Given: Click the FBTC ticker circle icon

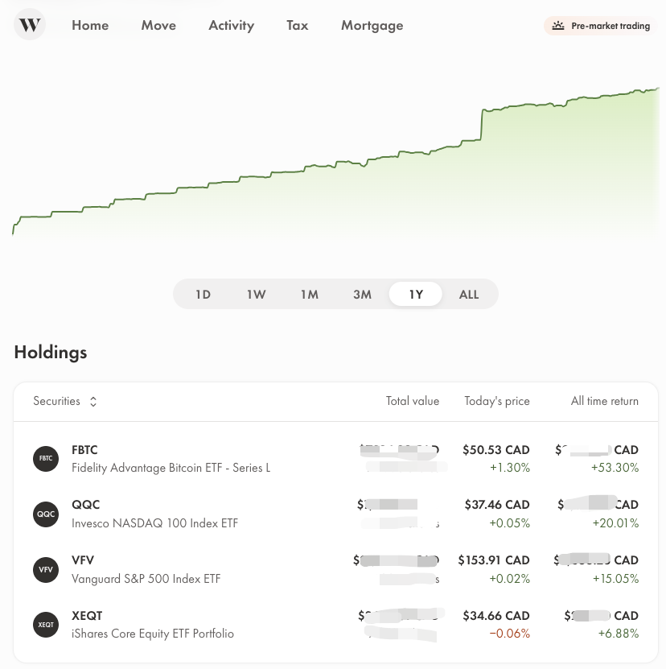Looking at the screenshot, I should 46,459.
